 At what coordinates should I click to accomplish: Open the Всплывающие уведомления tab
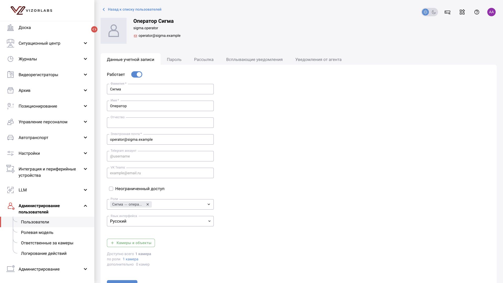254,59
